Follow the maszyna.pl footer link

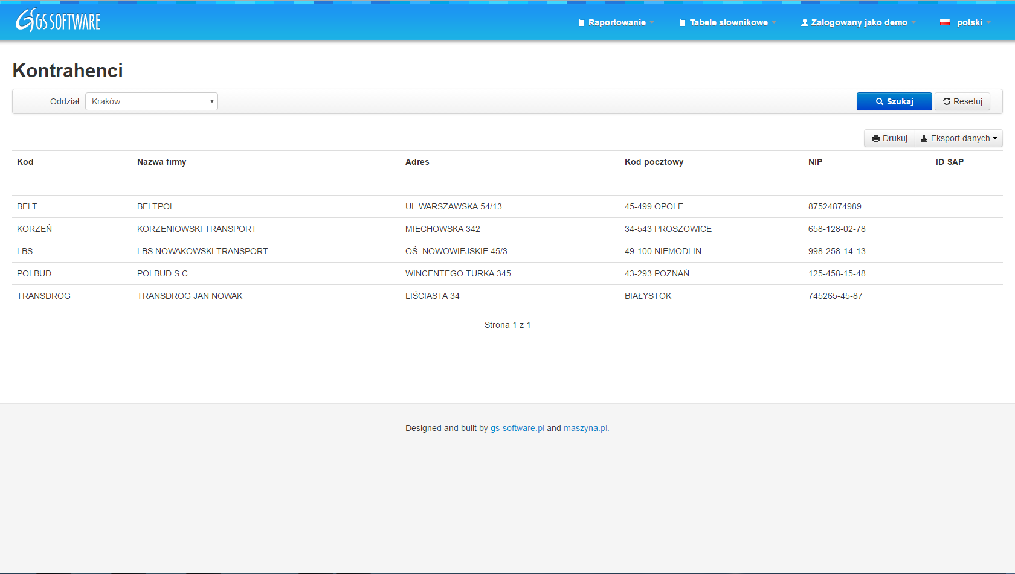(586, 428)
